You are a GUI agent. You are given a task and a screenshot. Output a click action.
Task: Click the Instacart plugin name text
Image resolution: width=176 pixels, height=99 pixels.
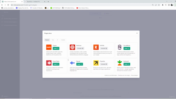[x=126, y=61]
